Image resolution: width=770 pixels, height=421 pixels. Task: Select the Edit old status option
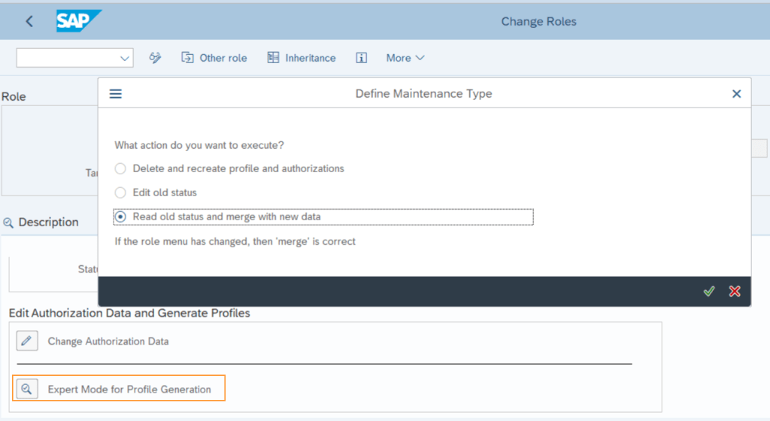coord(120,192)
